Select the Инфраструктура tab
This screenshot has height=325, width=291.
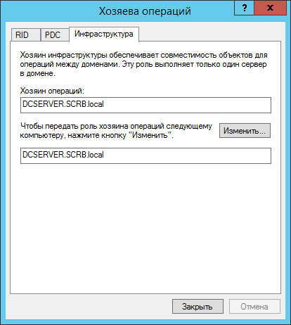104,34
